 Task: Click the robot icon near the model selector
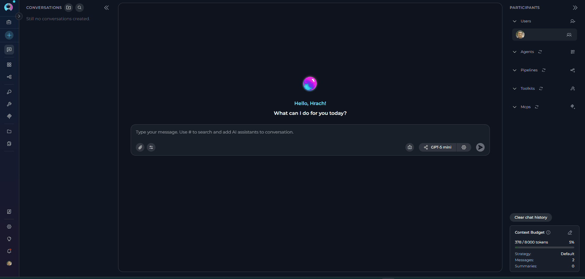pos(409,147)
